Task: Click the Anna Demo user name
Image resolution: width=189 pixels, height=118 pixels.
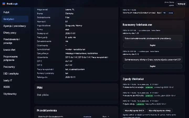Action: point(169,2)
